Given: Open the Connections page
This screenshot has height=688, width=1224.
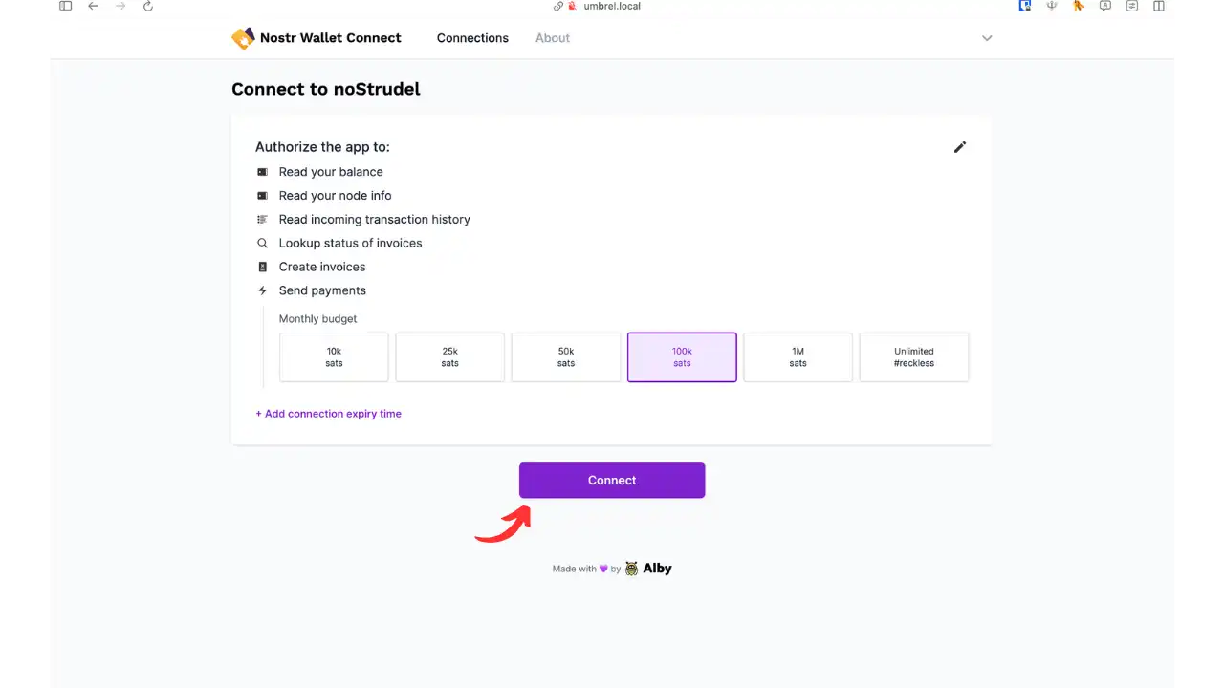Looking at the screenshot, I should click(472, 38).
